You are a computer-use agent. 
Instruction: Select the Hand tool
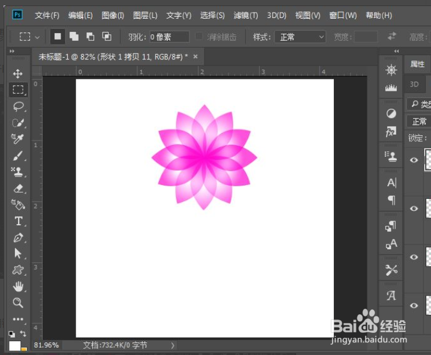18,287
